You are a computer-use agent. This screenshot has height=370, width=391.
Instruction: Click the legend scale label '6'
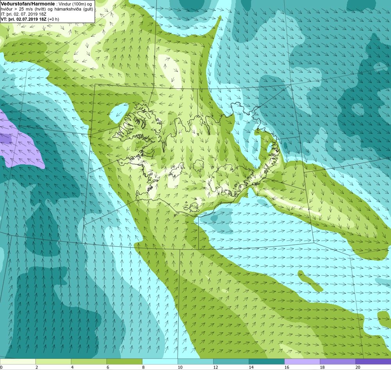pos(108,367)
